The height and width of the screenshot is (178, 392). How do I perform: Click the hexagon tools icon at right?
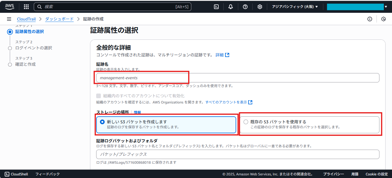click(x=384, y=19)
